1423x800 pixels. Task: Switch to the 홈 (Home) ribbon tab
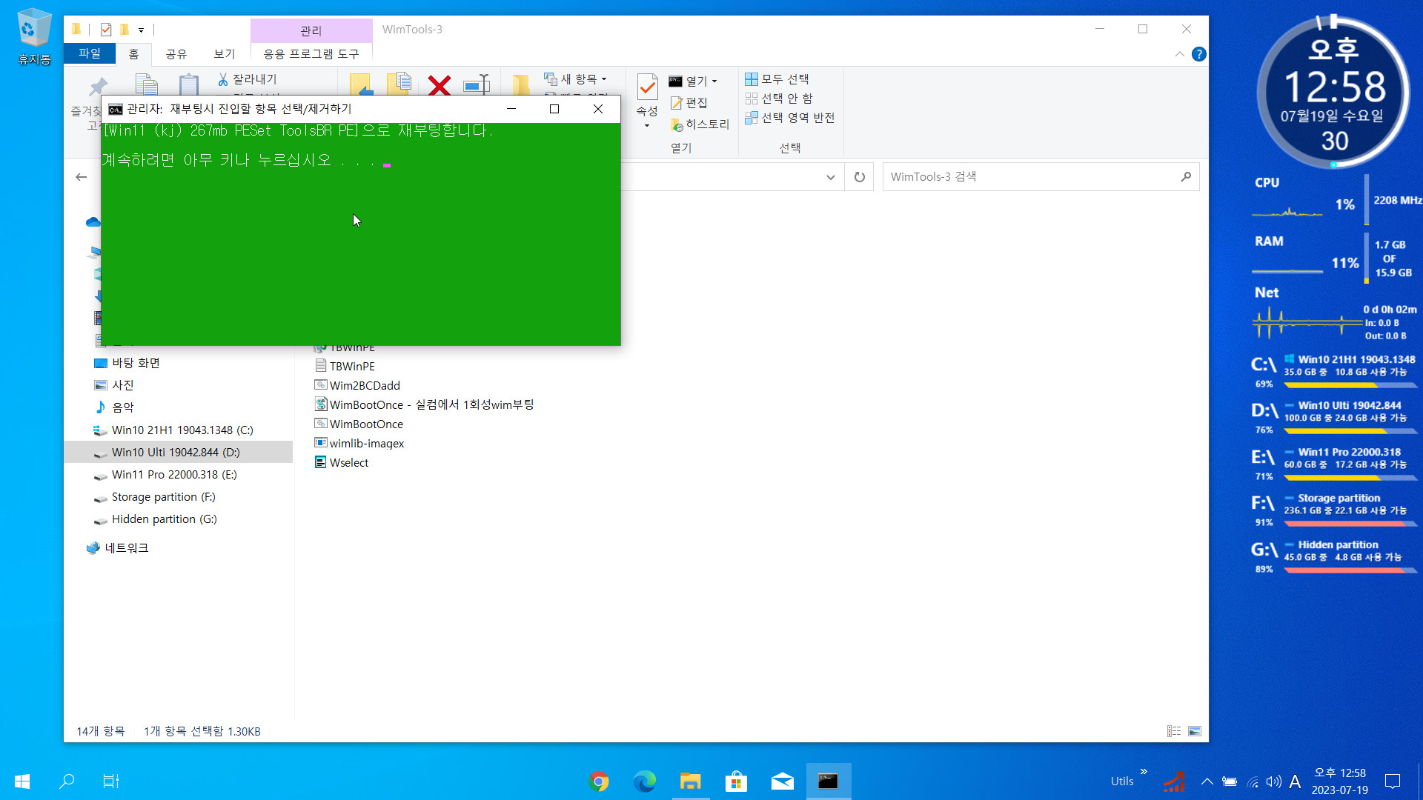coord(133,54)
